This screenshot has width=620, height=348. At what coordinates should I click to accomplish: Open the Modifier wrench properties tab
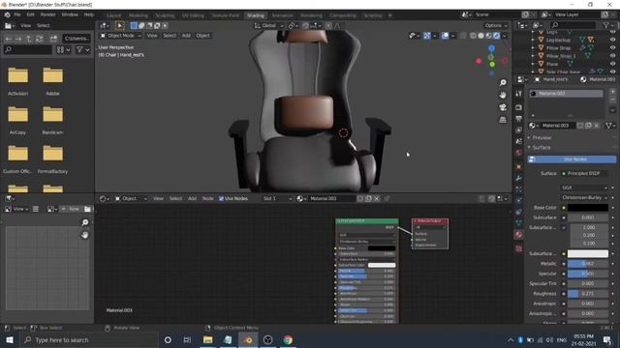pyautogui.click(x=519, y=178)
